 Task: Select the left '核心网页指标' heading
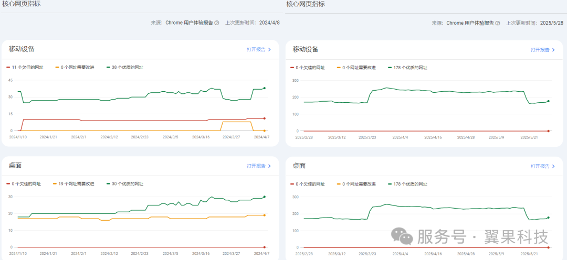pos(21,4)
